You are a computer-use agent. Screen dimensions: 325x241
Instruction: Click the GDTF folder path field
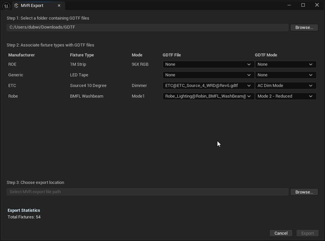click(147, 27)
